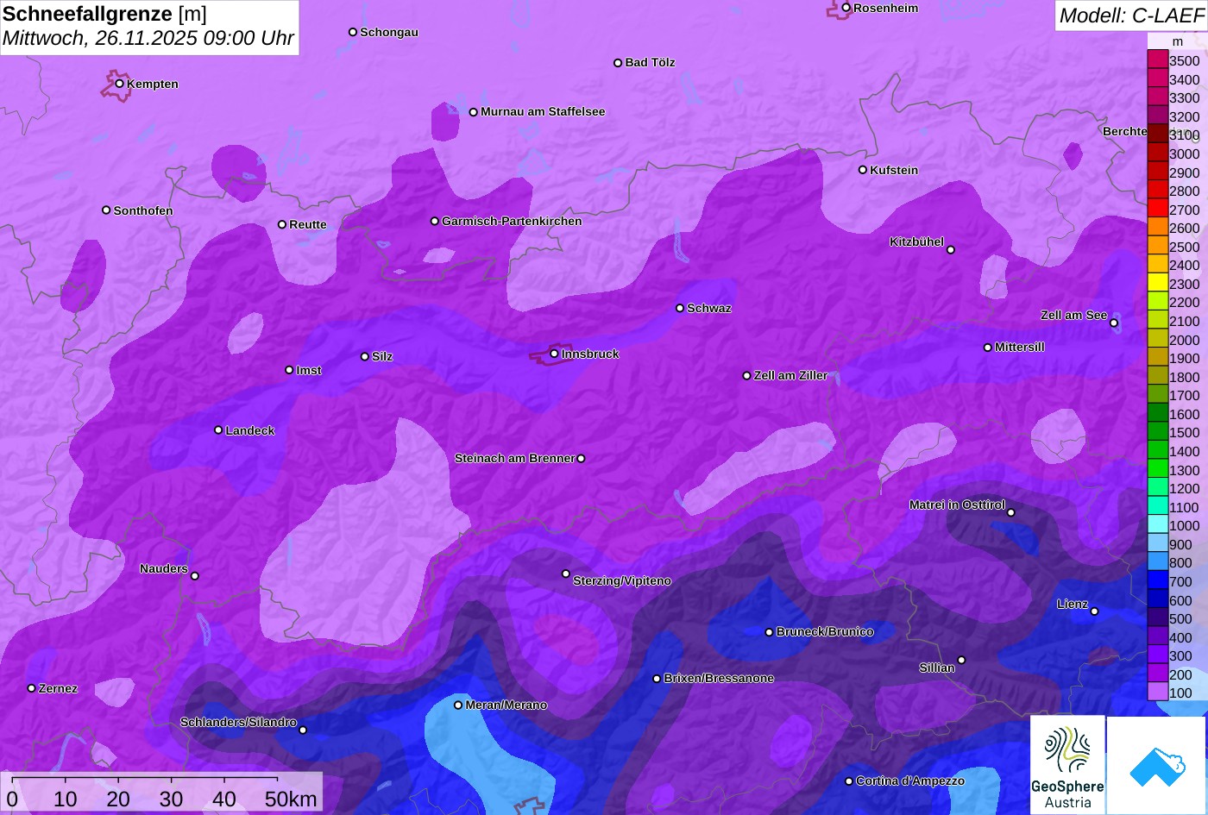1208x815 pixels.
Task: Click the legend unit 'm' header
Action: coord(1177,41)
